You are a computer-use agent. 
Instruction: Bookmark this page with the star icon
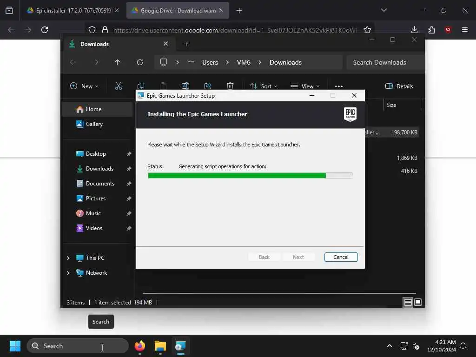coord(367,30)
